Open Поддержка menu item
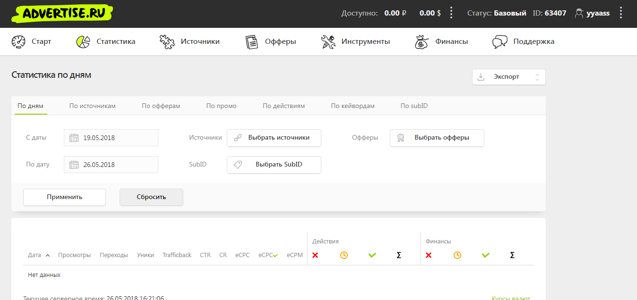This screenshot has width=637, height=300. (x=524, y=42)
